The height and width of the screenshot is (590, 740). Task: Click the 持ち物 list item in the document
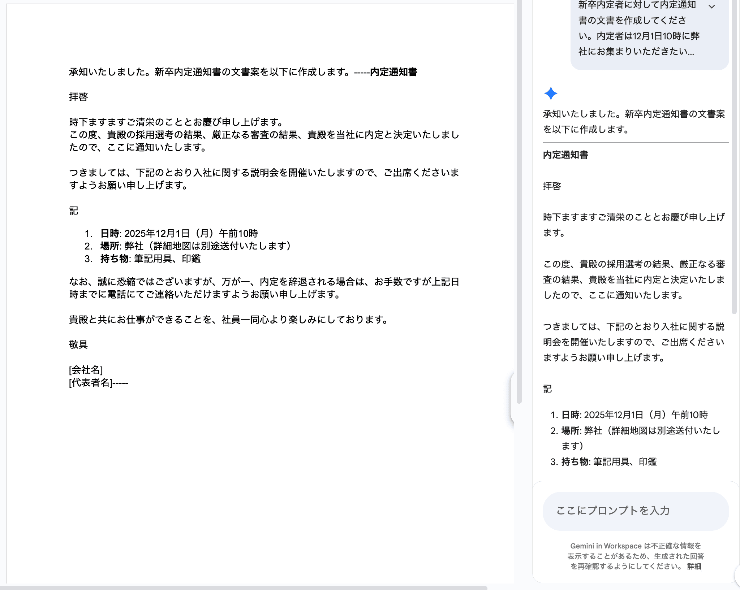click(150, 259)
